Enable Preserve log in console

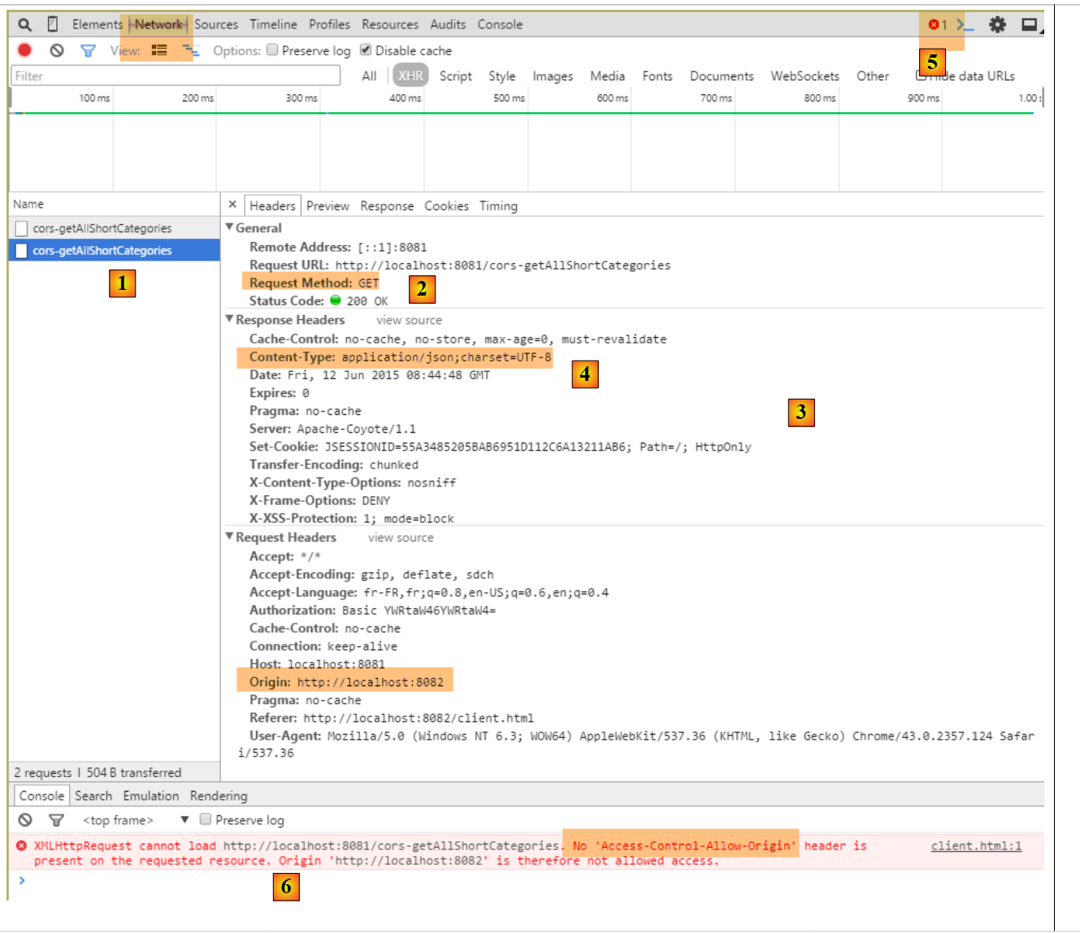206,820
